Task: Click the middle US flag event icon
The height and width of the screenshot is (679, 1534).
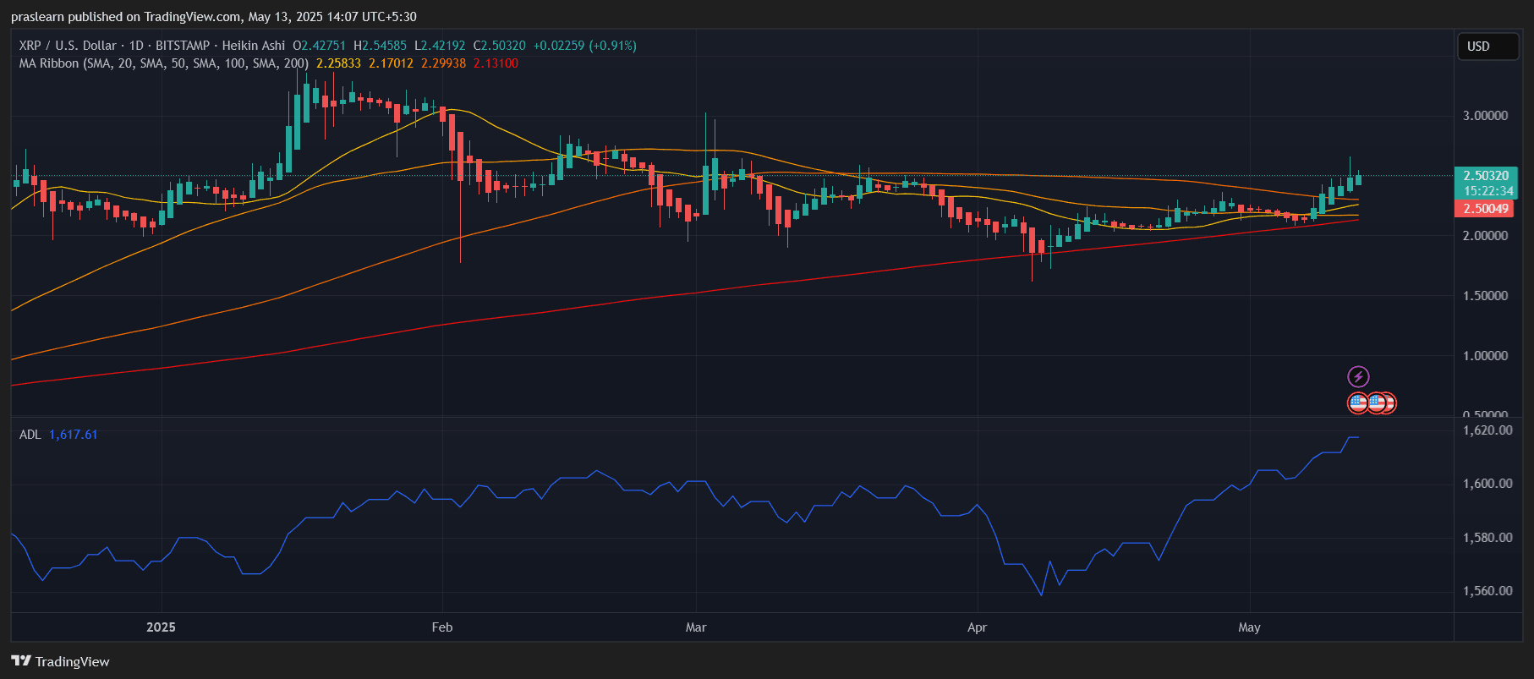Action: [x=1375, y=403]
